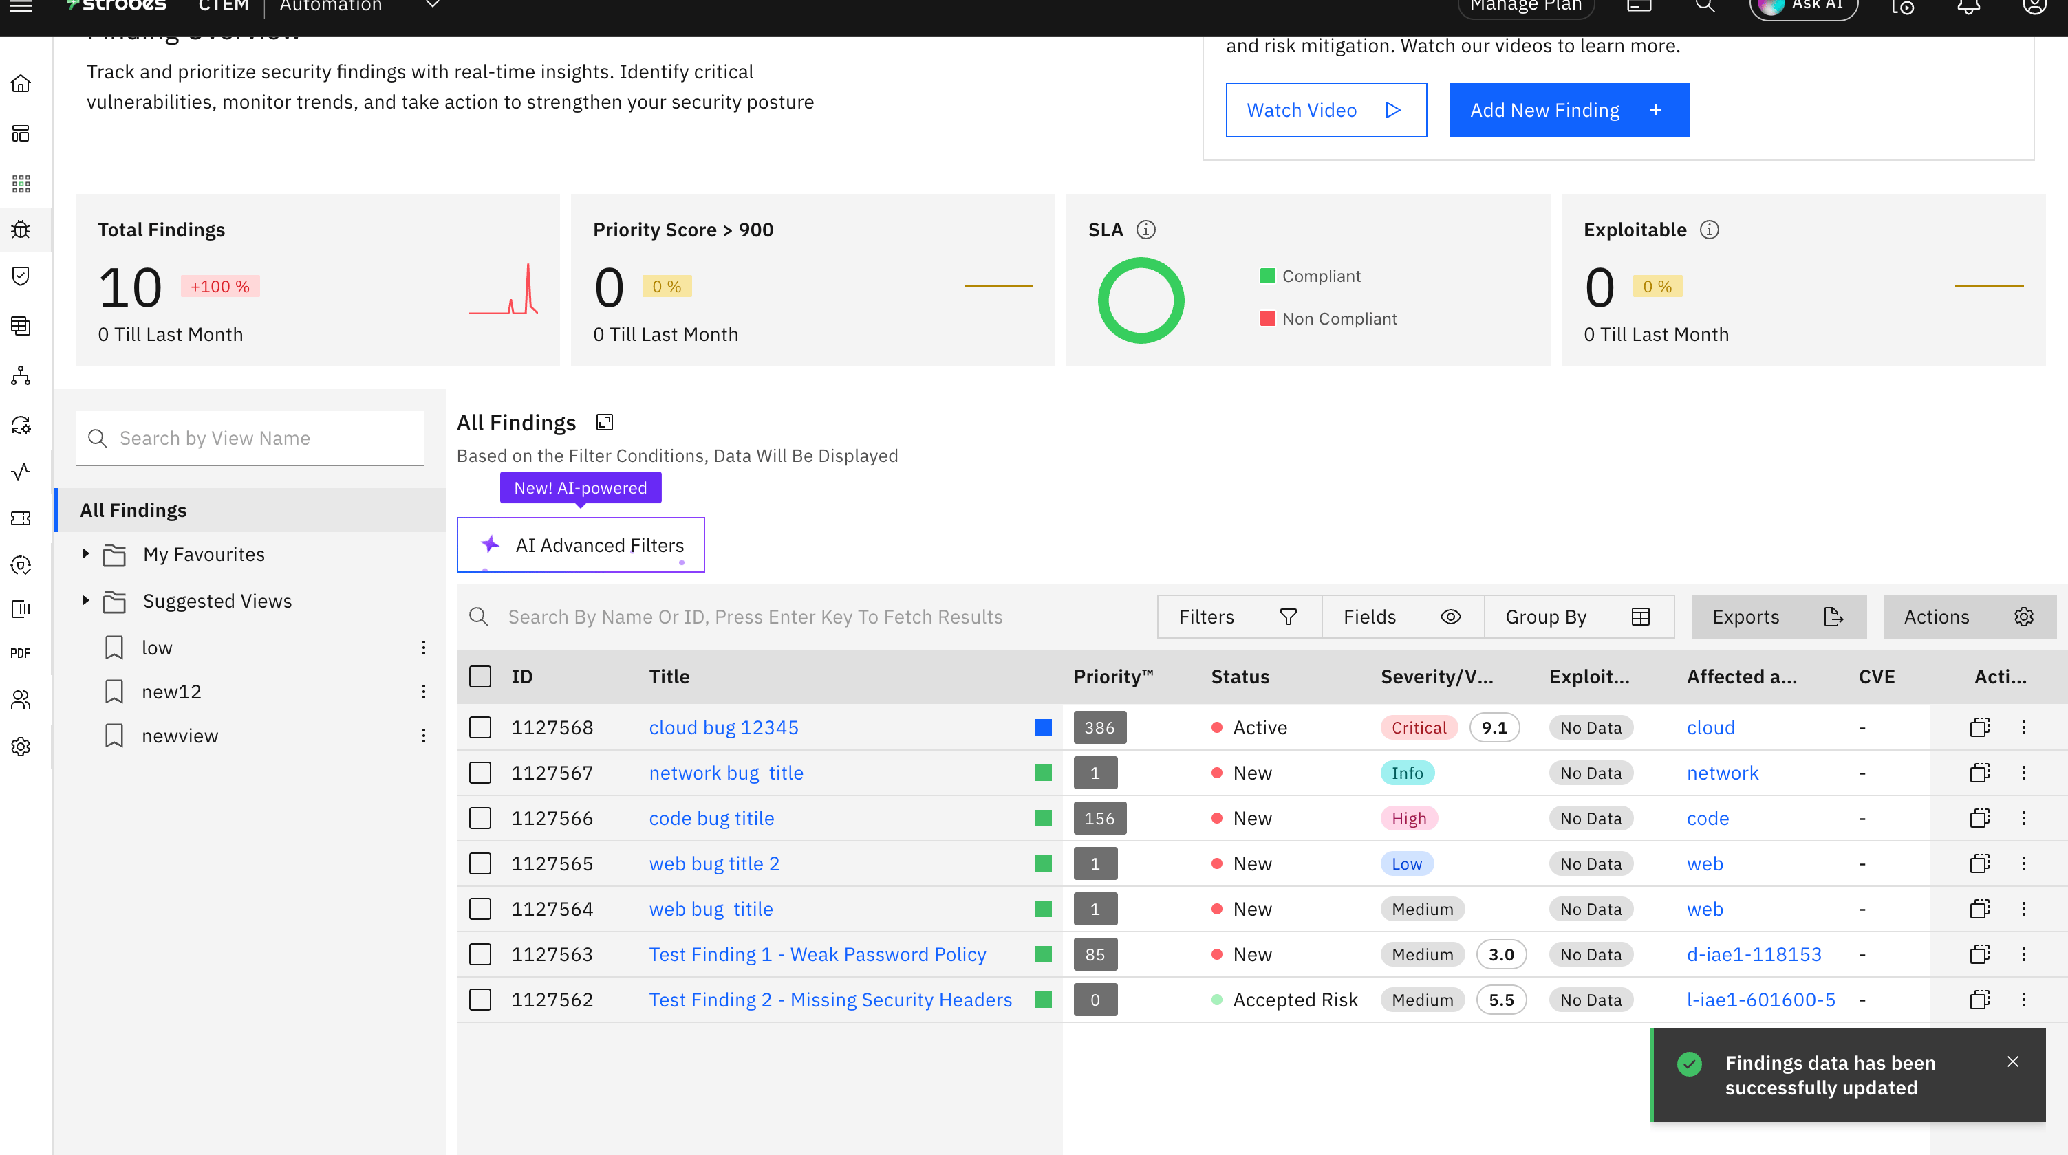Screen dimensions: 2068x1155
Task: Expand the Suggested Views folder
Action: pos(85,600)
